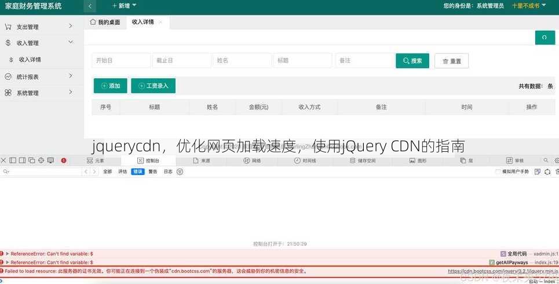Open the 新增 dropdown in top bar

tap(124, 6)
